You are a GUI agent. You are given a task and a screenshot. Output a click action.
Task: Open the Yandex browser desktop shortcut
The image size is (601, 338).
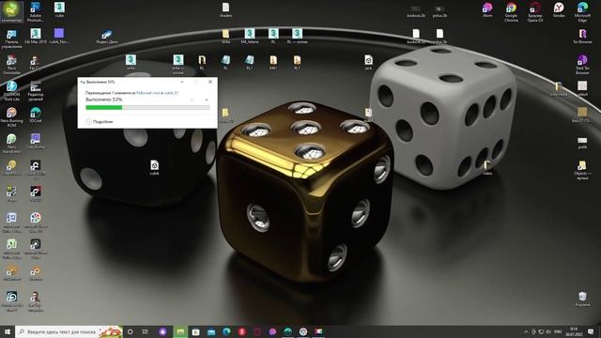559,10
